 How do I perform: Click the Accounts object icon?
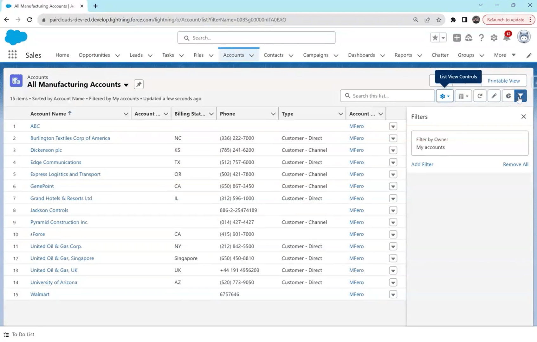[x=16, y=81]
